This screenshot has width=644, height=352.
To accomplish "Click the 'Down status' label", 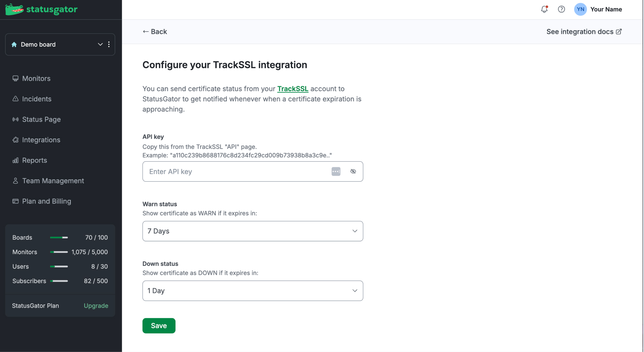I will pos(160,263).
